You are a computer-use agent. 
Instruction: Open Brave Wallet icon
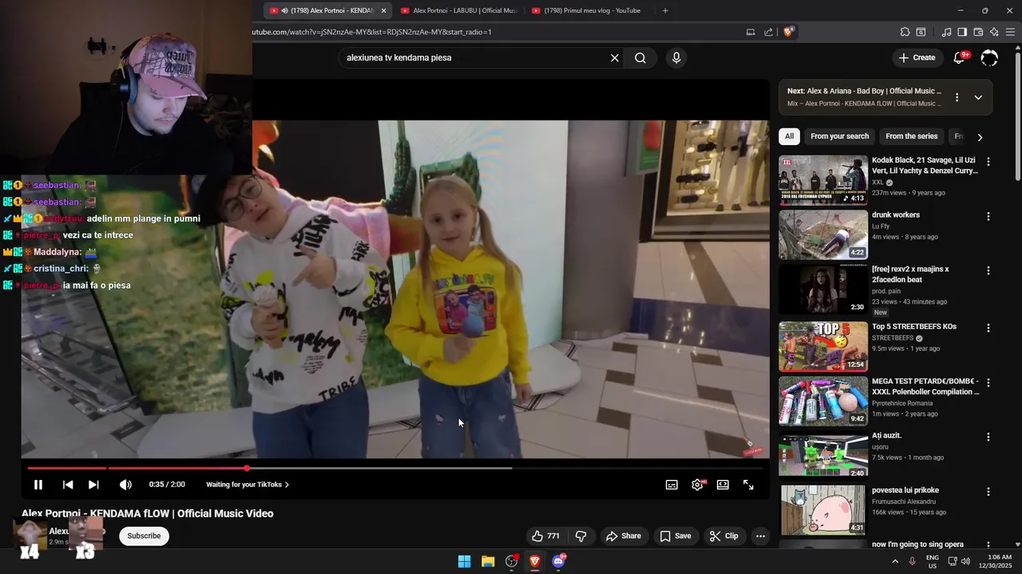pyautogui.click(x=978, y=32)
